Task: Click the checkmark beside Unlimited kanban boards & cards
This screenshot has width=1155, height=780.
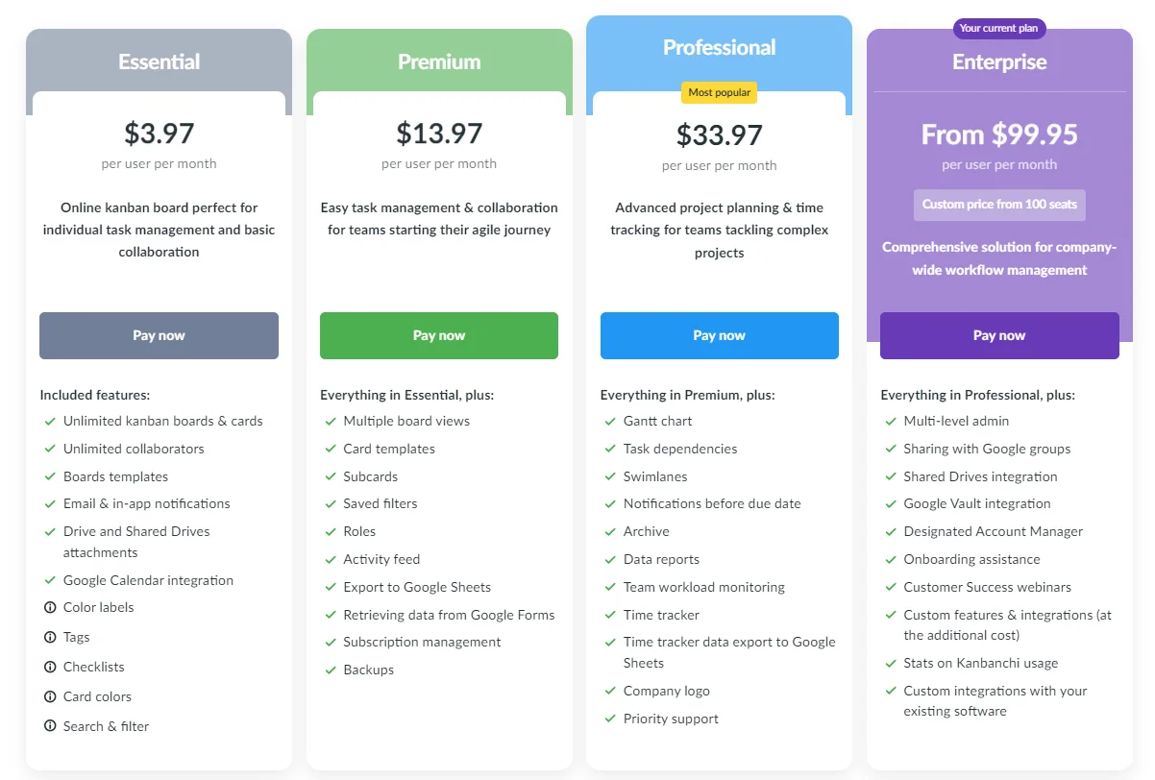Action: (50, 422)
